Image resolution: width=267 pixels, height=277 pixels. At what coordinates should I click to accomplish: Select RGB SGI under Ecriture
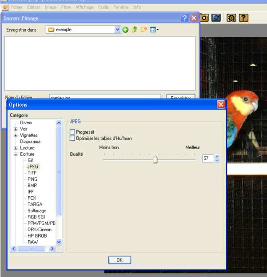tap(36, 217)
